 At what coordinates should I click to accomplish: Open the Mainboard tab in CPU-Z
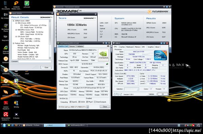click(x=130, y=47)
